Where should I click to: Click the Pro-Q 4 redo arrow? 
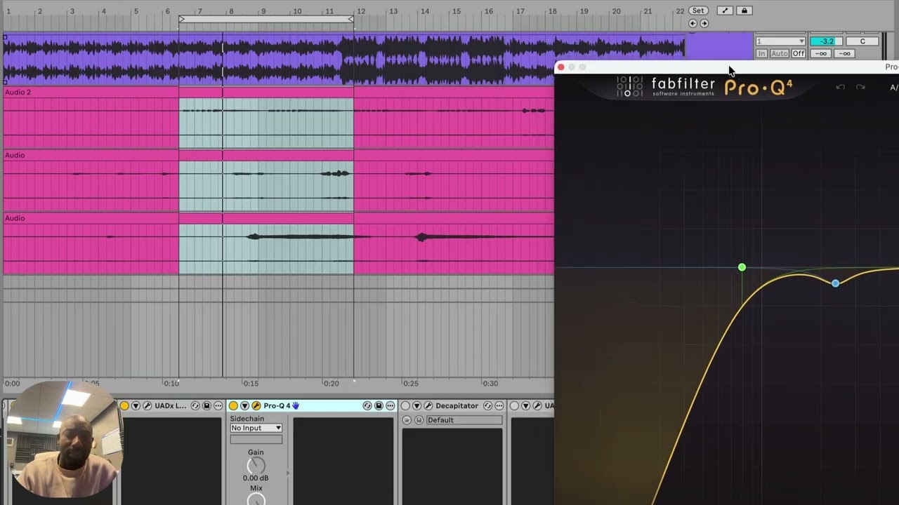pyautogui.click(x=860, y=87)
